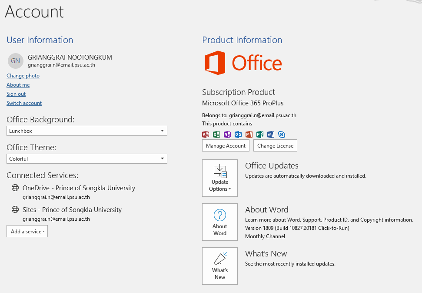Click the Publisher app icon

(260, 134)
